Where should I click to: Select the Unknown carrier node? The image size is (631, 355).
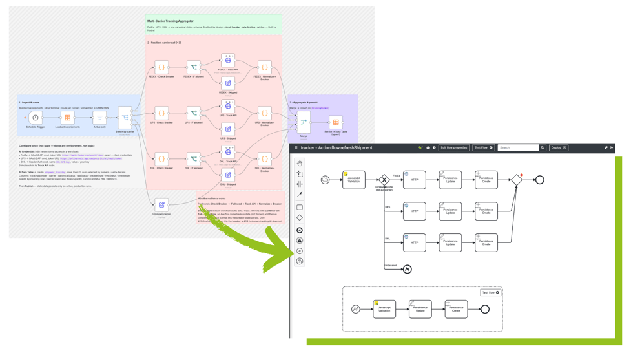(161, 205)
